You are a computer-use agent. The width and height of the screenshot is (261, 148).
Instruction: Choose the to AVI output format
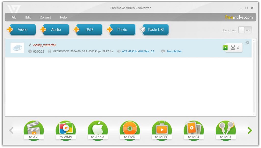[x=34, y=130]
